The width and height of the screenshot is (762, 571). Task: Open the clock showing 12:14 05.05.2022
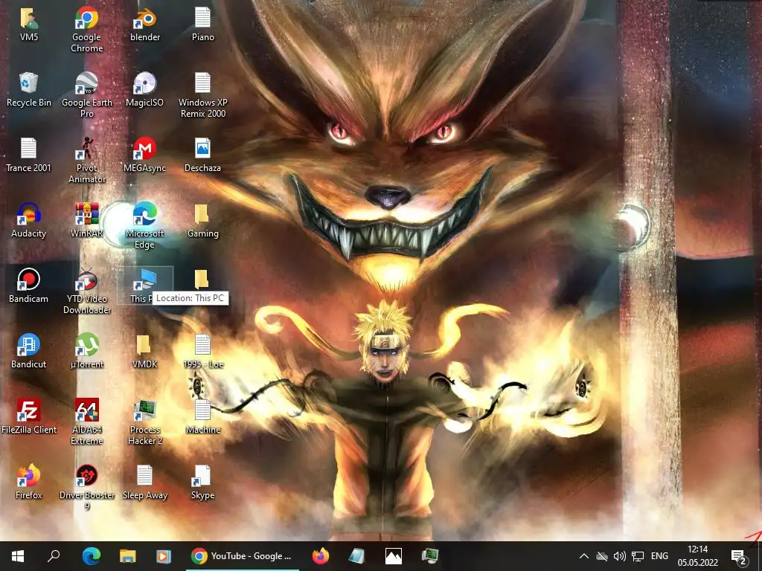point(698,556)
